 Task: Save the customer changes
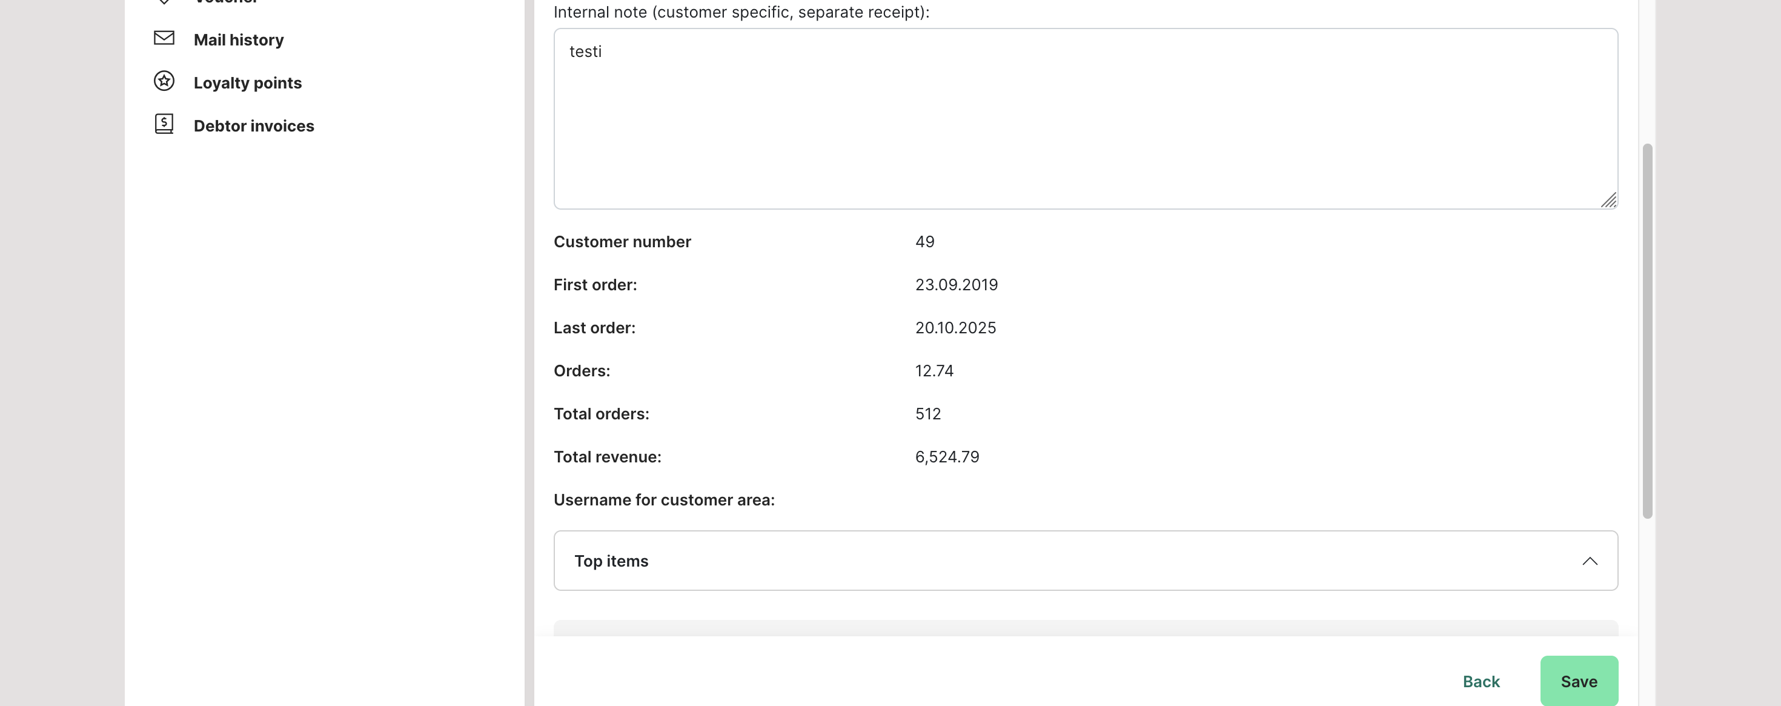(x=1579, y=681)
